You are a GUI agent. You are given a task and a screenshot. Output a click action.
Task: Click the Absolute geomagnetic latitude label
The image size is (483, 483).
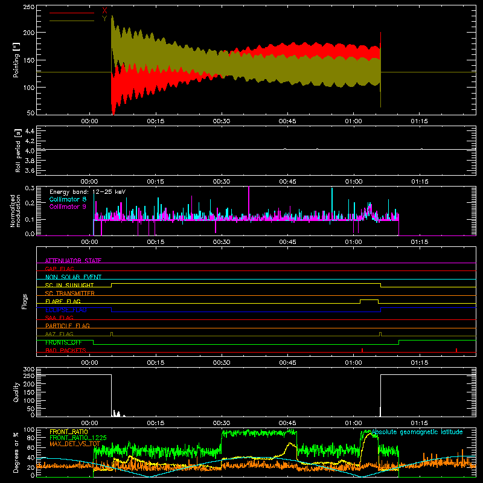pos(417,432)
